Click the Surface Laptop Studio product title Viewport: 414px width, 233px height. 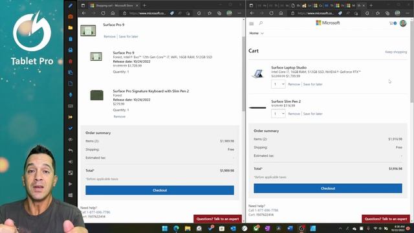289,67
